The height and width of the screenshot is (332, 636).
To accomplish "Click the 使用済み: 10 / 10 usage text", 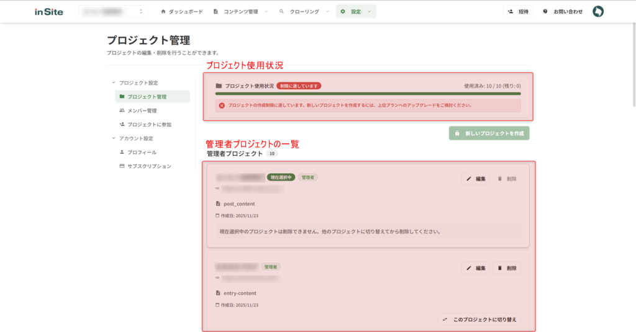I will [493, 86].
